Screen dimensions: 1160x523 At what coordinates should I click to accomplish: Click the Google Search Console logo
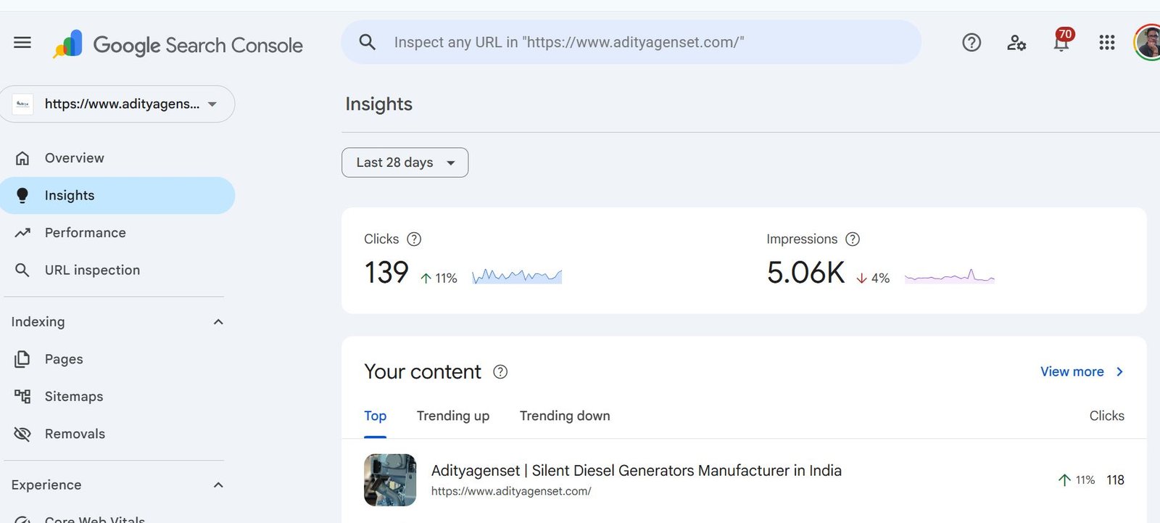point(178,45)
